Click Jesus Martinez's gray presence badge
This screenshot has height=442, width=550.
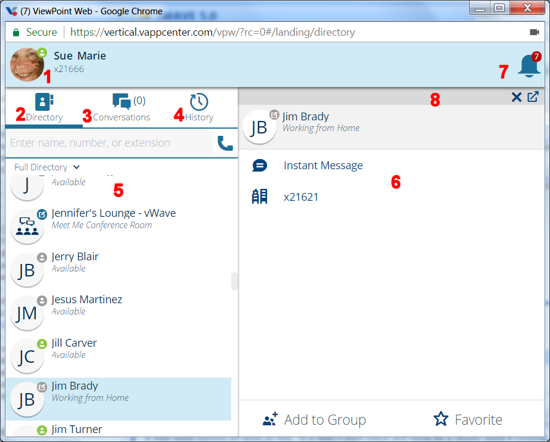coord(42,301)
